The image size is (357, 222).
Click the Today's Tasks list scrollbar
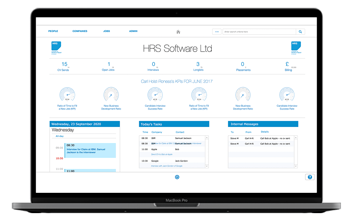(207, 152)
